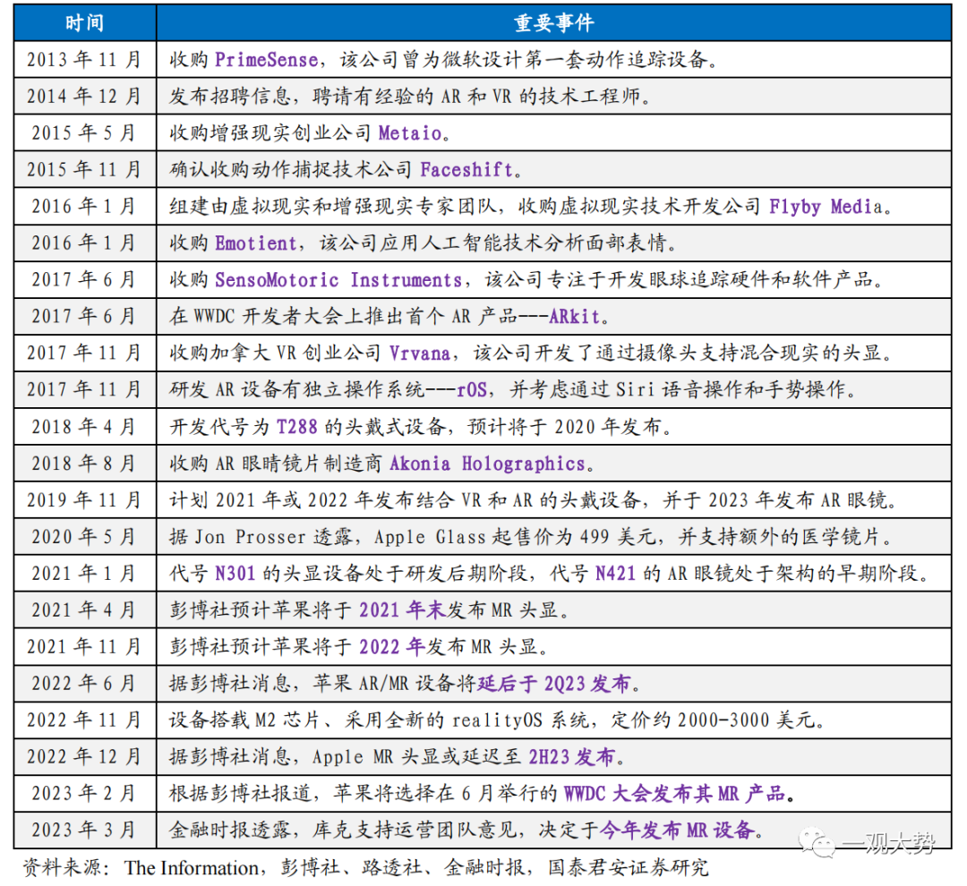Select the 2020 年 5 月 date cell

[x=85, y=536]
